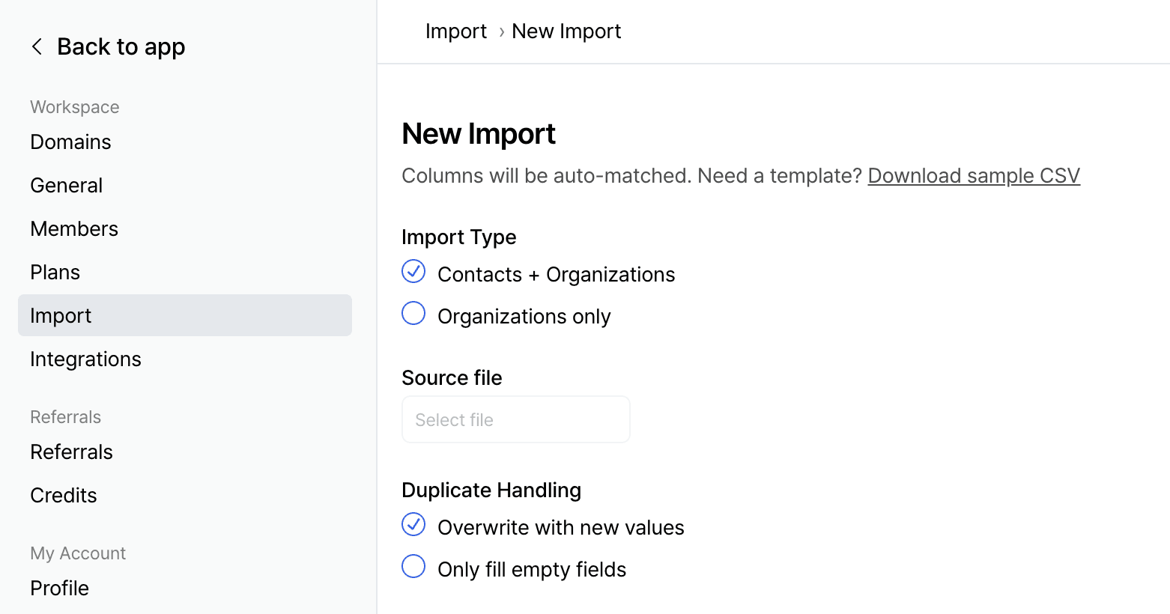Viewport: 1170px width, 614px height.
Task: Click the Back to app link text
Action: (121, 47)
